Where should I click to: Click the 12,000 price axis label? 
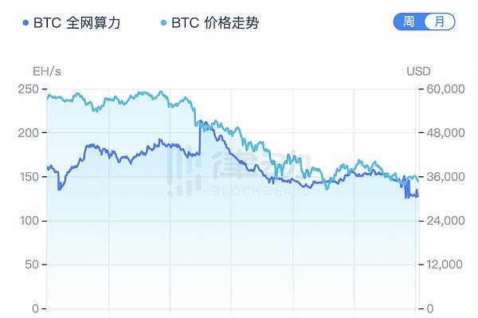[x=445, y=265]
